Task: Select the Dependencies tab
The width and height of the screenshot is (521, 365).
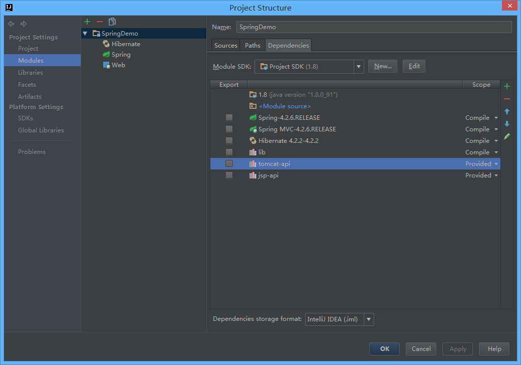Action: coord(289,46)
